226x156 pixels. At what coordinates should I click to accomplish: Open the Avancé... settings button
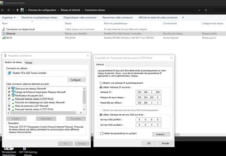pos(161,135)
